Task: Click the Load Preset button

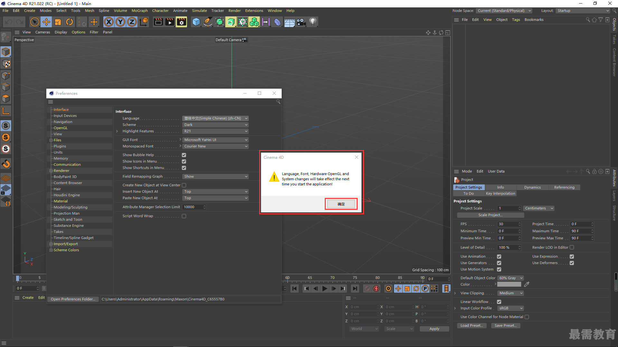Action: 471,325
